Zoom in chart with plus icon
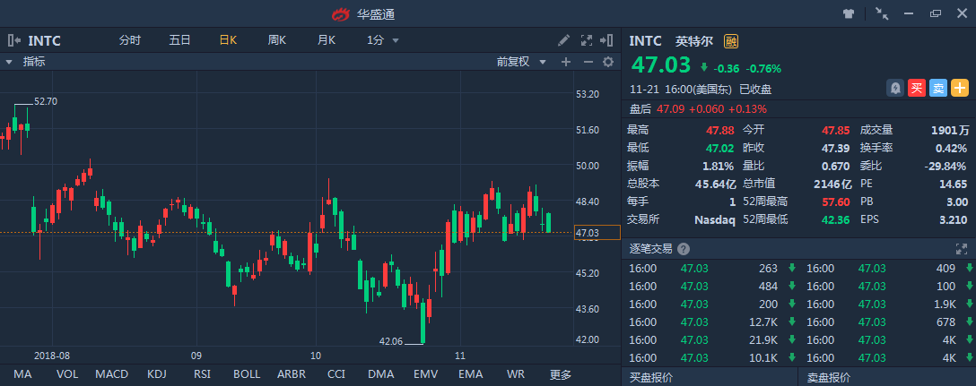 pyautogui.click(x=566, y=62)
